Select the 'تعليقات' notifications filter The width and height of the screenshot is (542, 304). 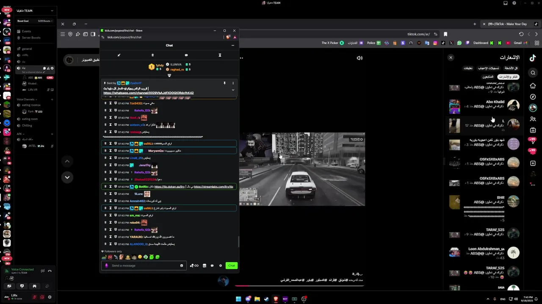(468, 68)
